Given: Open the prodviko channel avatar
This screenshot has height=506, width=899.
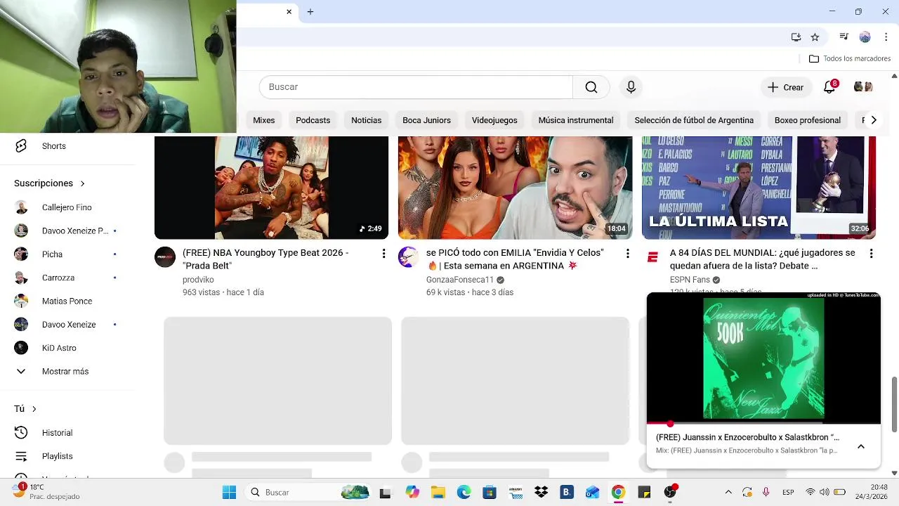Looking at the screenshot, I should (165, 257).
